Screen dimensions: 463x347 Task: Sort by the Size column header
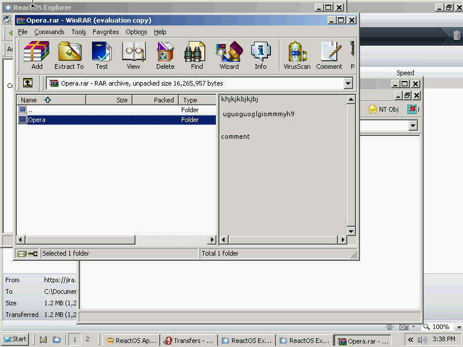point(109,100)
